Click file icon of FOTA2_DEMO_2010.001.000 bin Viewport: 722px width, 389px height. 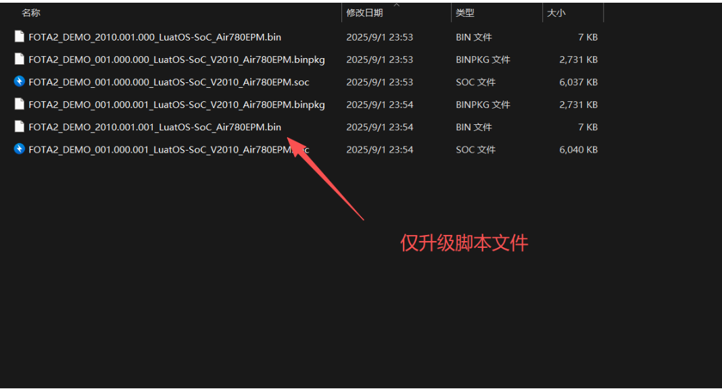click(x=20, y=36)
